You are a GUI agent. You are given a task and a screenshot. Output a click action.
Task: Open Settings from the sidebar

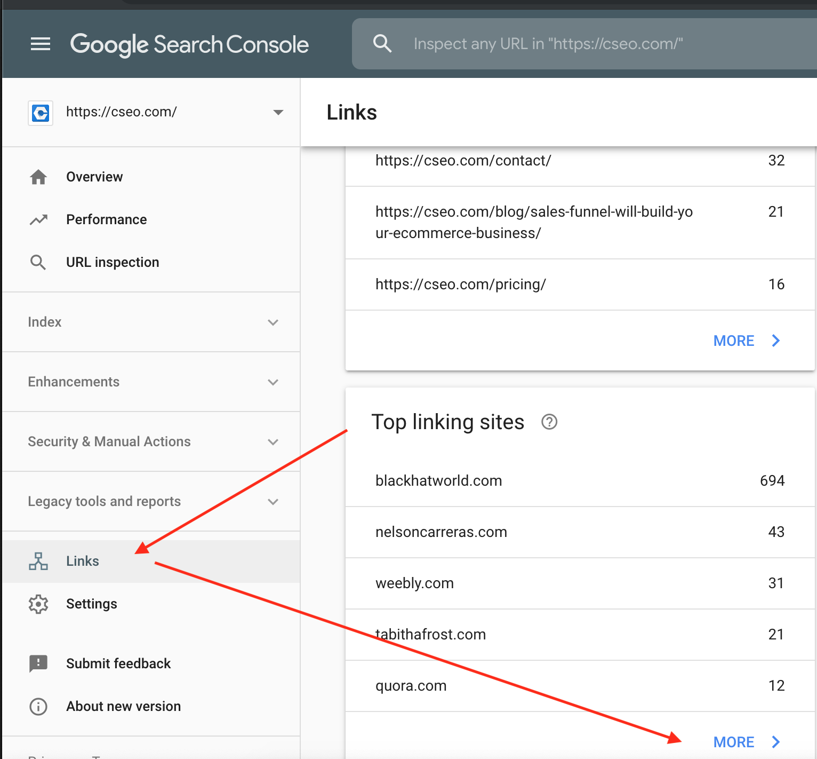click(151, 604)
